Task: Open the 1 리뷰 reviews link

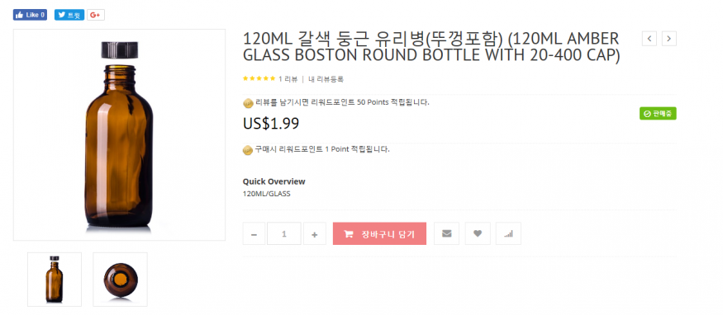Action: (x=288, y=79)
